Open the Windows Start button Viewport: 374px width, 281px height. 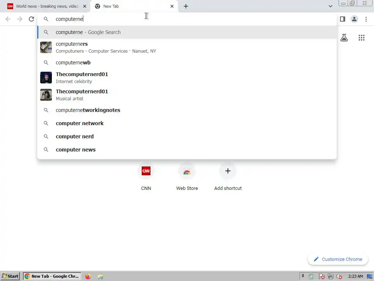(x=10, y=276)
